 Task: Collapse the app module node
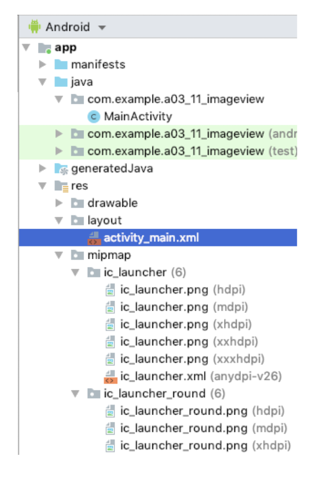tap(27, 47)
